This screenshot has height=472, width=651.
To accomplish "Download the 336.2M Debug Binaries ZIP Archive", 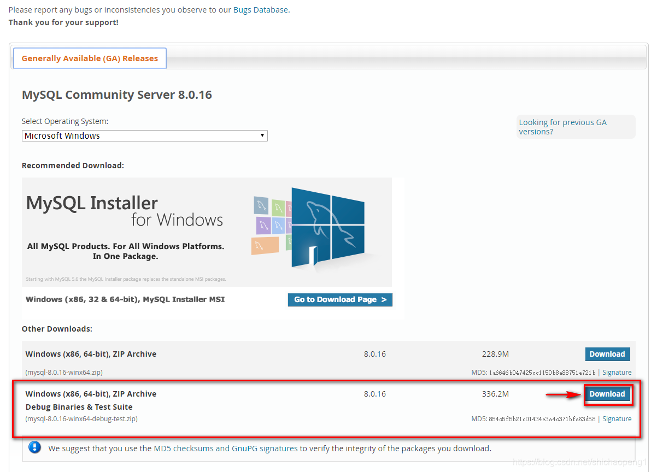I will point(607,393).
